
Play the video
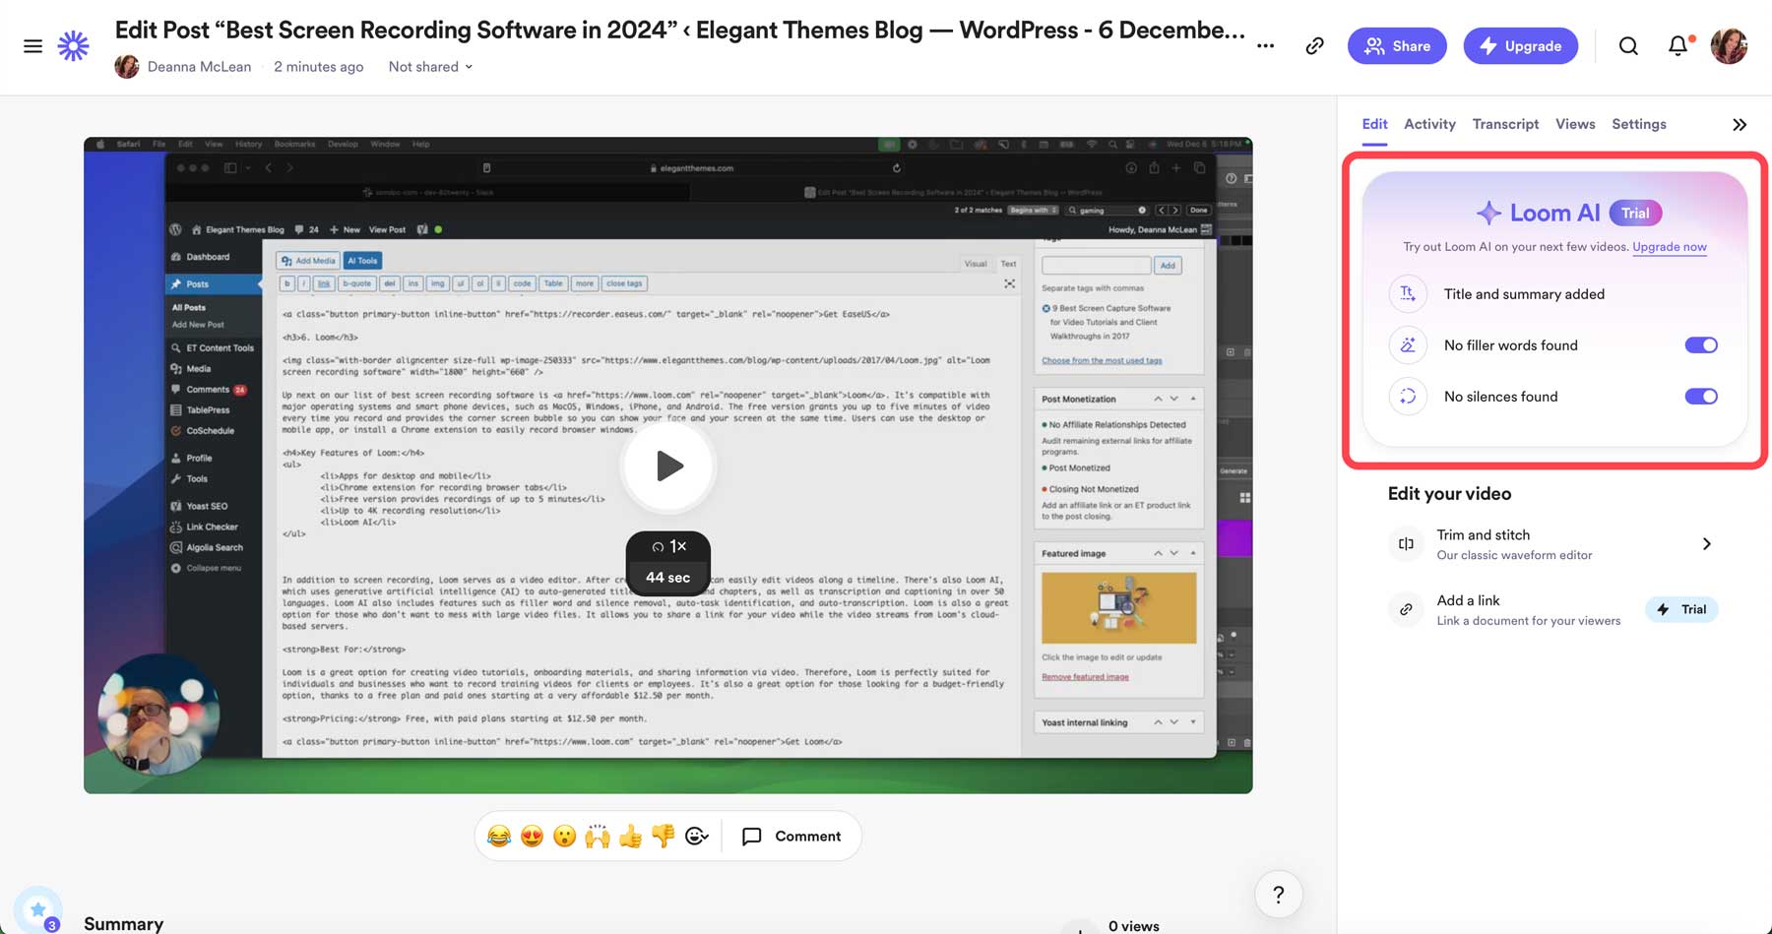pyautogui.click(x=668, y=466)
